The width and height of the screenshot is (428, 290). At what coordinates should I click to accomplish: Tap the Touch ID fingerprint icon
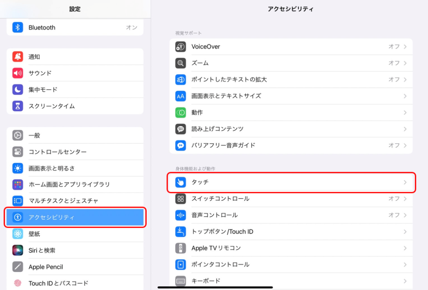point(18,283)
